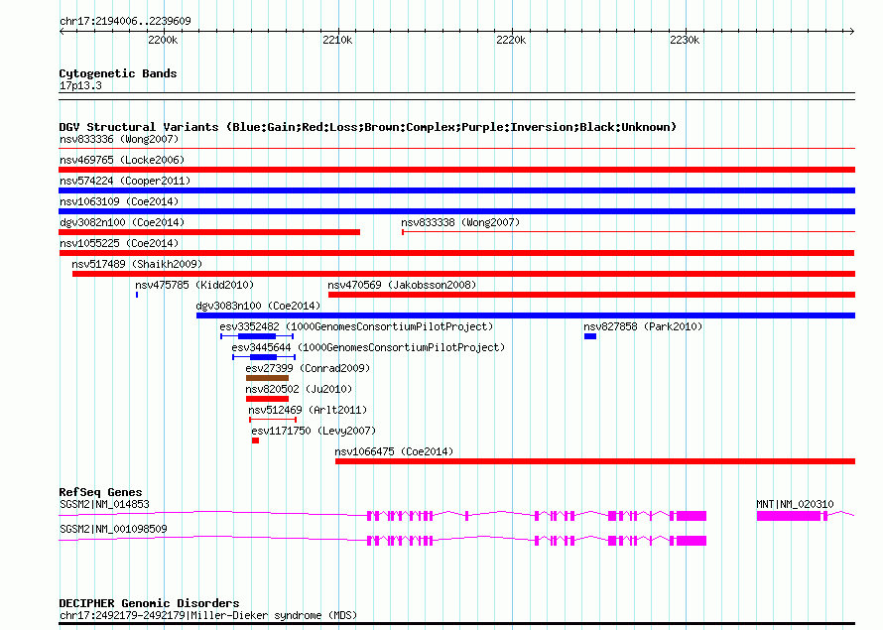The image size is (883, 630).
Task: Open the nsv512469 (Arlt2011) label
Action: click(308, 410)
